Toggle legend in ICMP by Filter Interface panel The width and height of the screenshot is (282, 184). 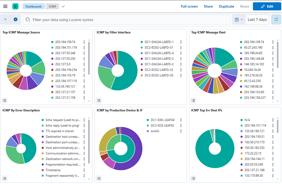pyautogui.click(x=99, y=100)
